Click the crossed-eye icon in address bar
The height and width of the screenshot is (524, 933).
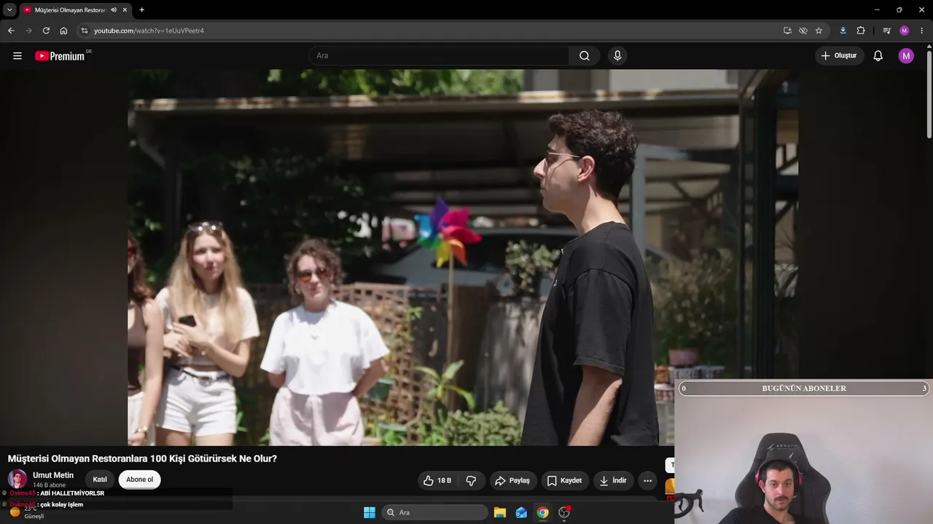[803, 31]
